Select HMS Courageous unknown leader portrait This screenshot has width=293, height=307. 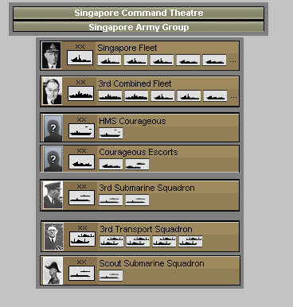(x=53, y=128)
